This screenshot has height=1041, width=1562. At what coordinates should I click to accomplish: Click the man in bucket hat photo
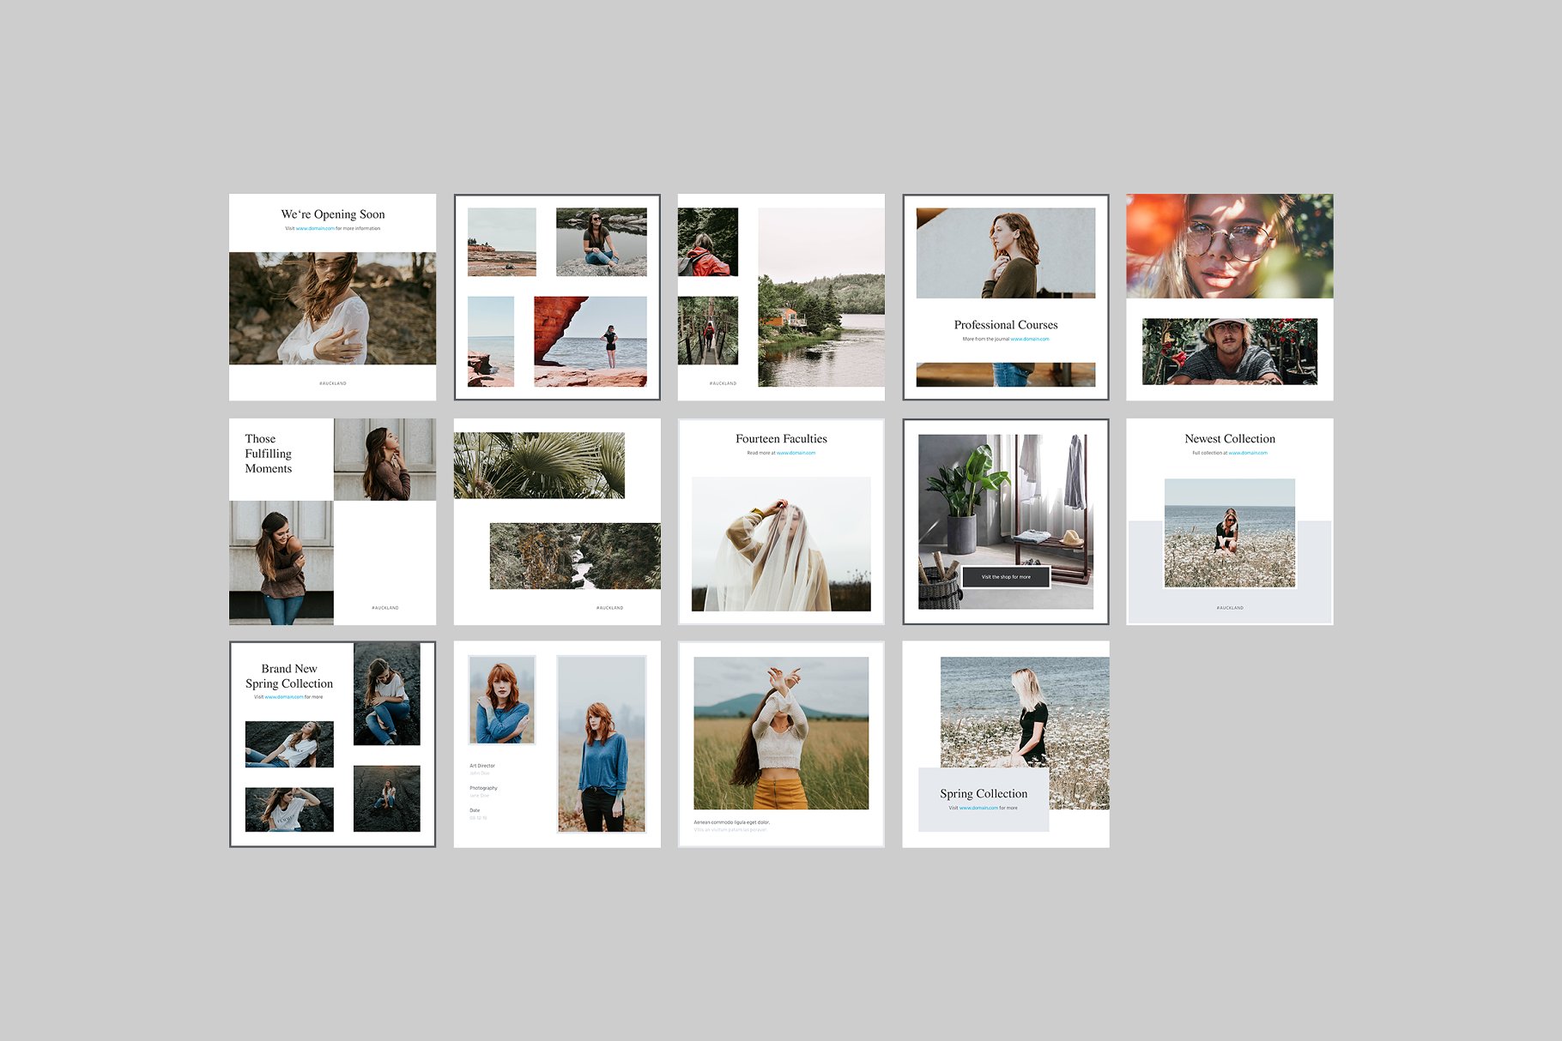pyautogui.click(x=1229, y=352)
